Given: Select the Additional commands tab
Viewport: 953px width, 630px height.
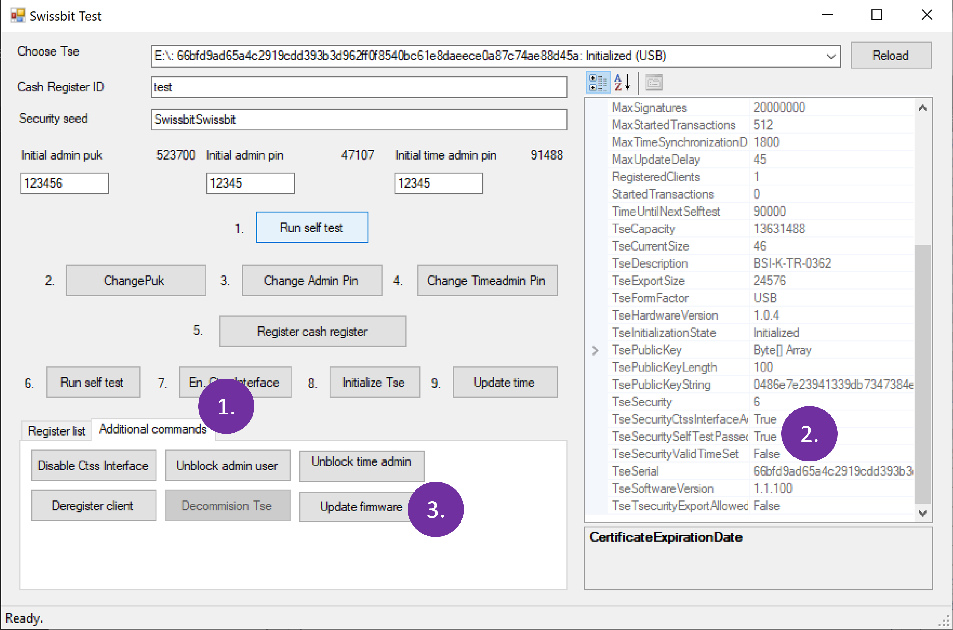Looking at the screenshot, I should [153, 429].
